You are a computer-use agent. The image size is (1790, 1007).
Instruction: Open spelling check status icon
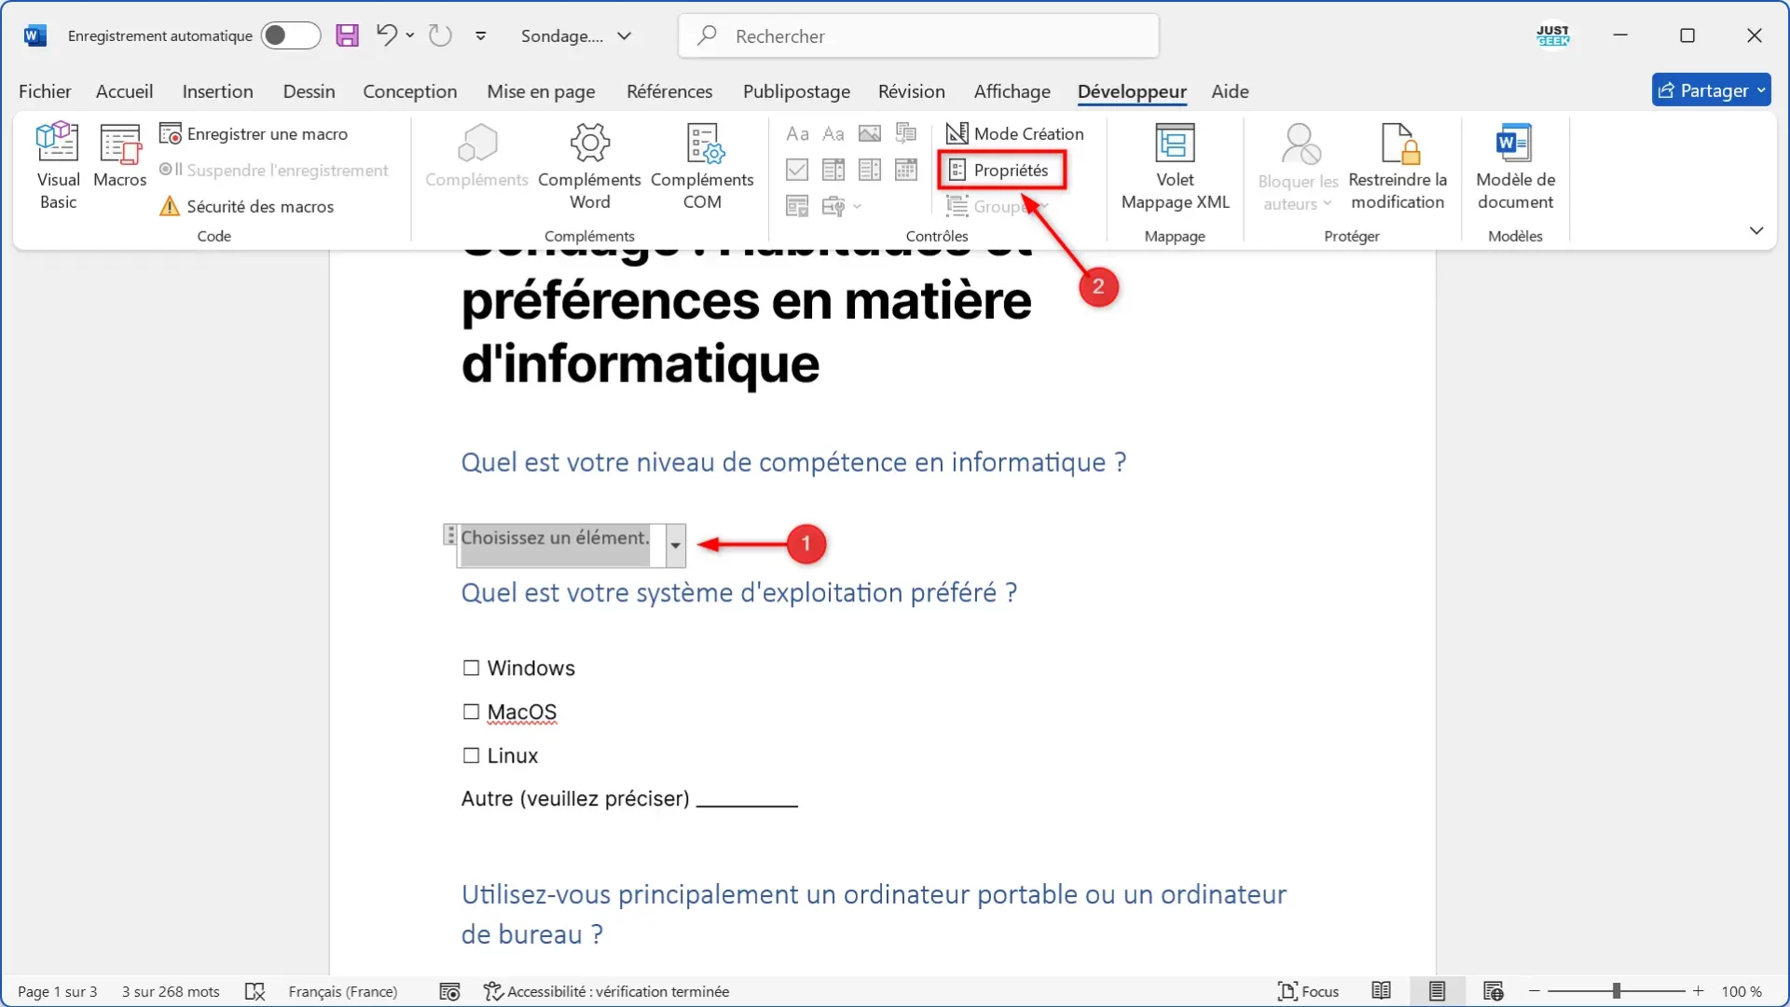255,991
